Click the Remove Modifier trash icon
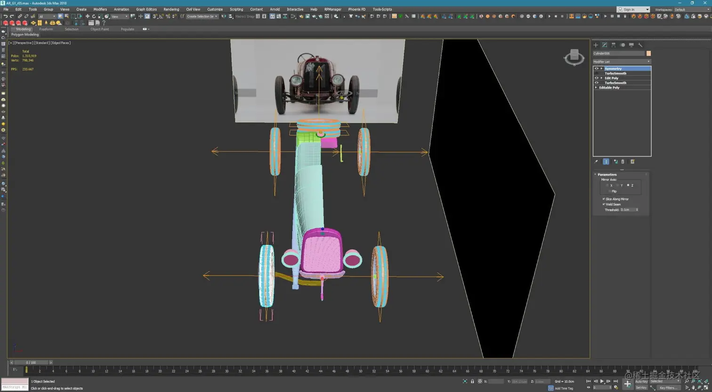The image size is (712, 392). 623,162
